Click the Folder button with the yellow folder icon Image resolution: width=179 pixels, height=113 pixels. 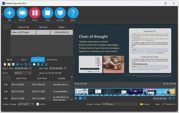point(145,104)
